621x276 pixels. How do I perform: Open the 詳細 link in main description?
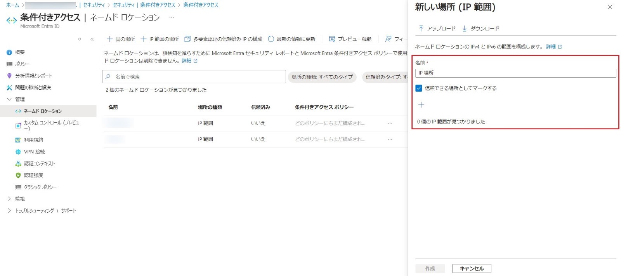coord(190,61)
